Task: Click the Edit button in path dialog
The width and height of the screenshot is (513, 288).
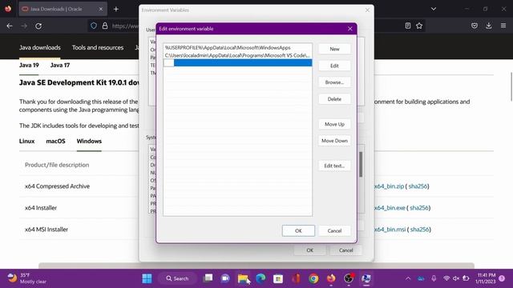Action: [x=334, y=66]
